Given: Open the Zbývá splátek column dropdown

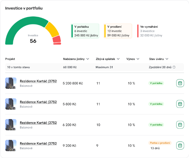Looking at the screenshot, I should click(118, 59).
